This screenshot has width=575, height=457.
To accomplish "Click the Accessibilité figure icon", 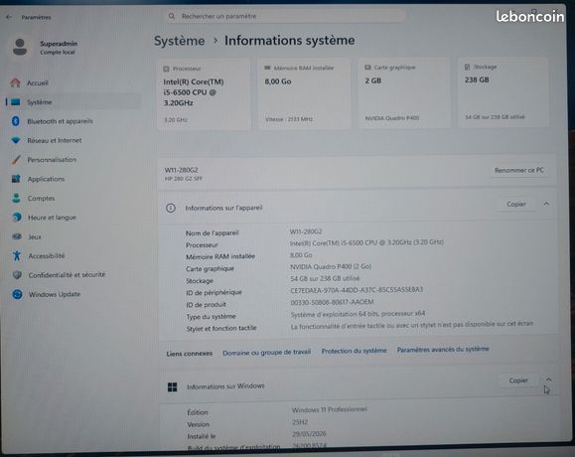I will coord(17,255).
